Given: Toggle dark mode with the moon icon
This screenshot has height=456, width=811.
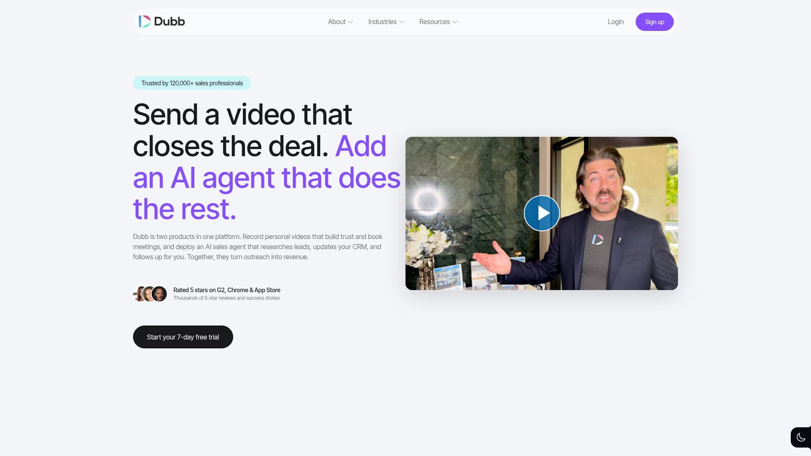Looking at the screenshot, I should pyautogui.click(x=800, y=437).
